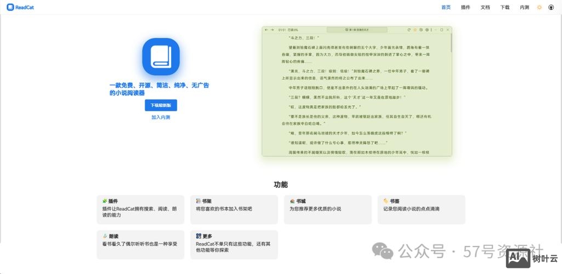562x274 pixels.
Task: Toggle the sun light/dark theme switch
Action: [x=540, y=7]
